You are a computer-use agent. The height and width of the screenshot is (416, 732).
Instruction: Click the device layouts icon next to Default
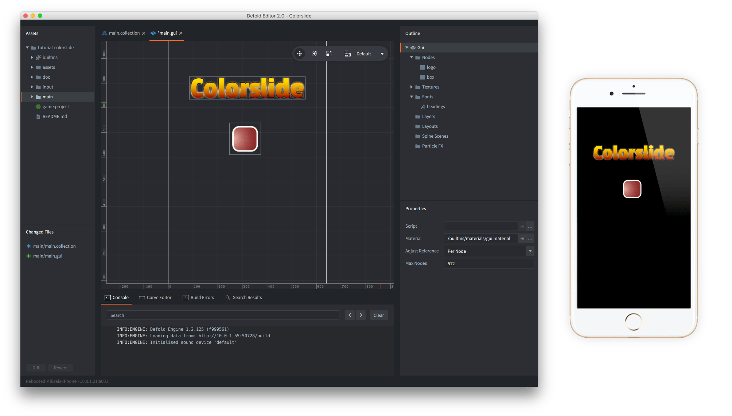348,54
